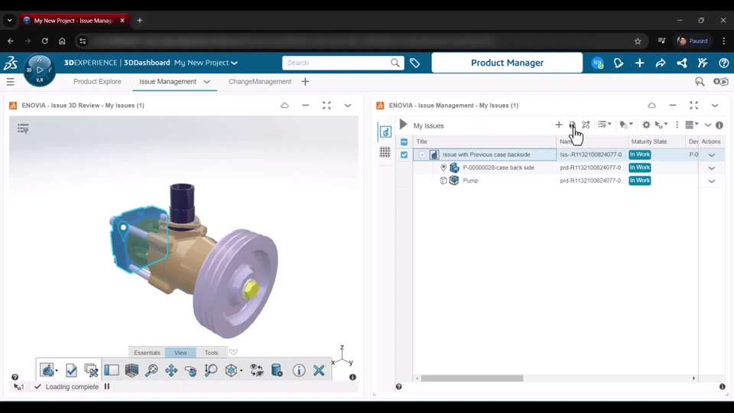Click the Product Manager button
The height and width of the screenshot is (413, 734).
507,63
